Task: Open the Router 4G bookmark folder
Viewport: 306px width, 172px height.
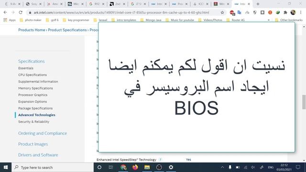Action: (x=235, y=20)
